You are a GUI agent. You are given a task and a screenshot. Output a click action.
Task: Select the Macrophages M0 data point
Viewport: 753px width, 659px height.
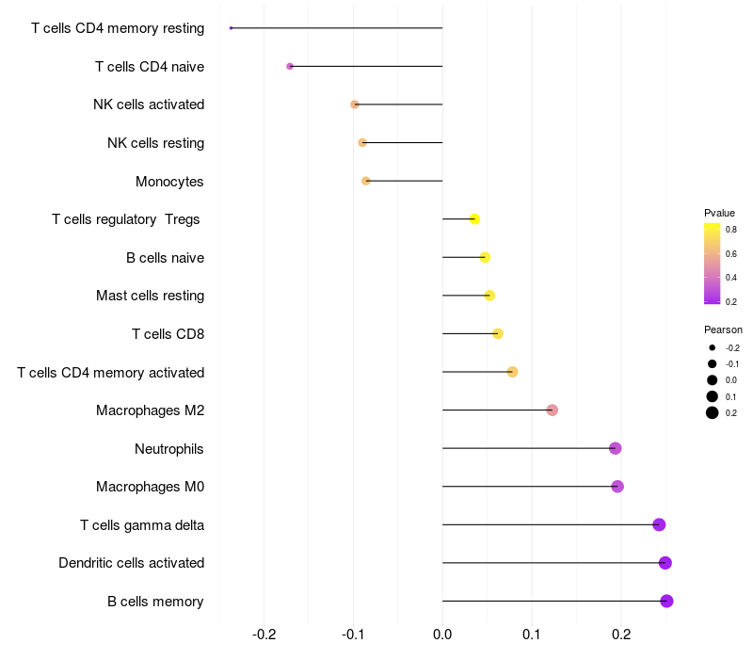tap(617, 487)
